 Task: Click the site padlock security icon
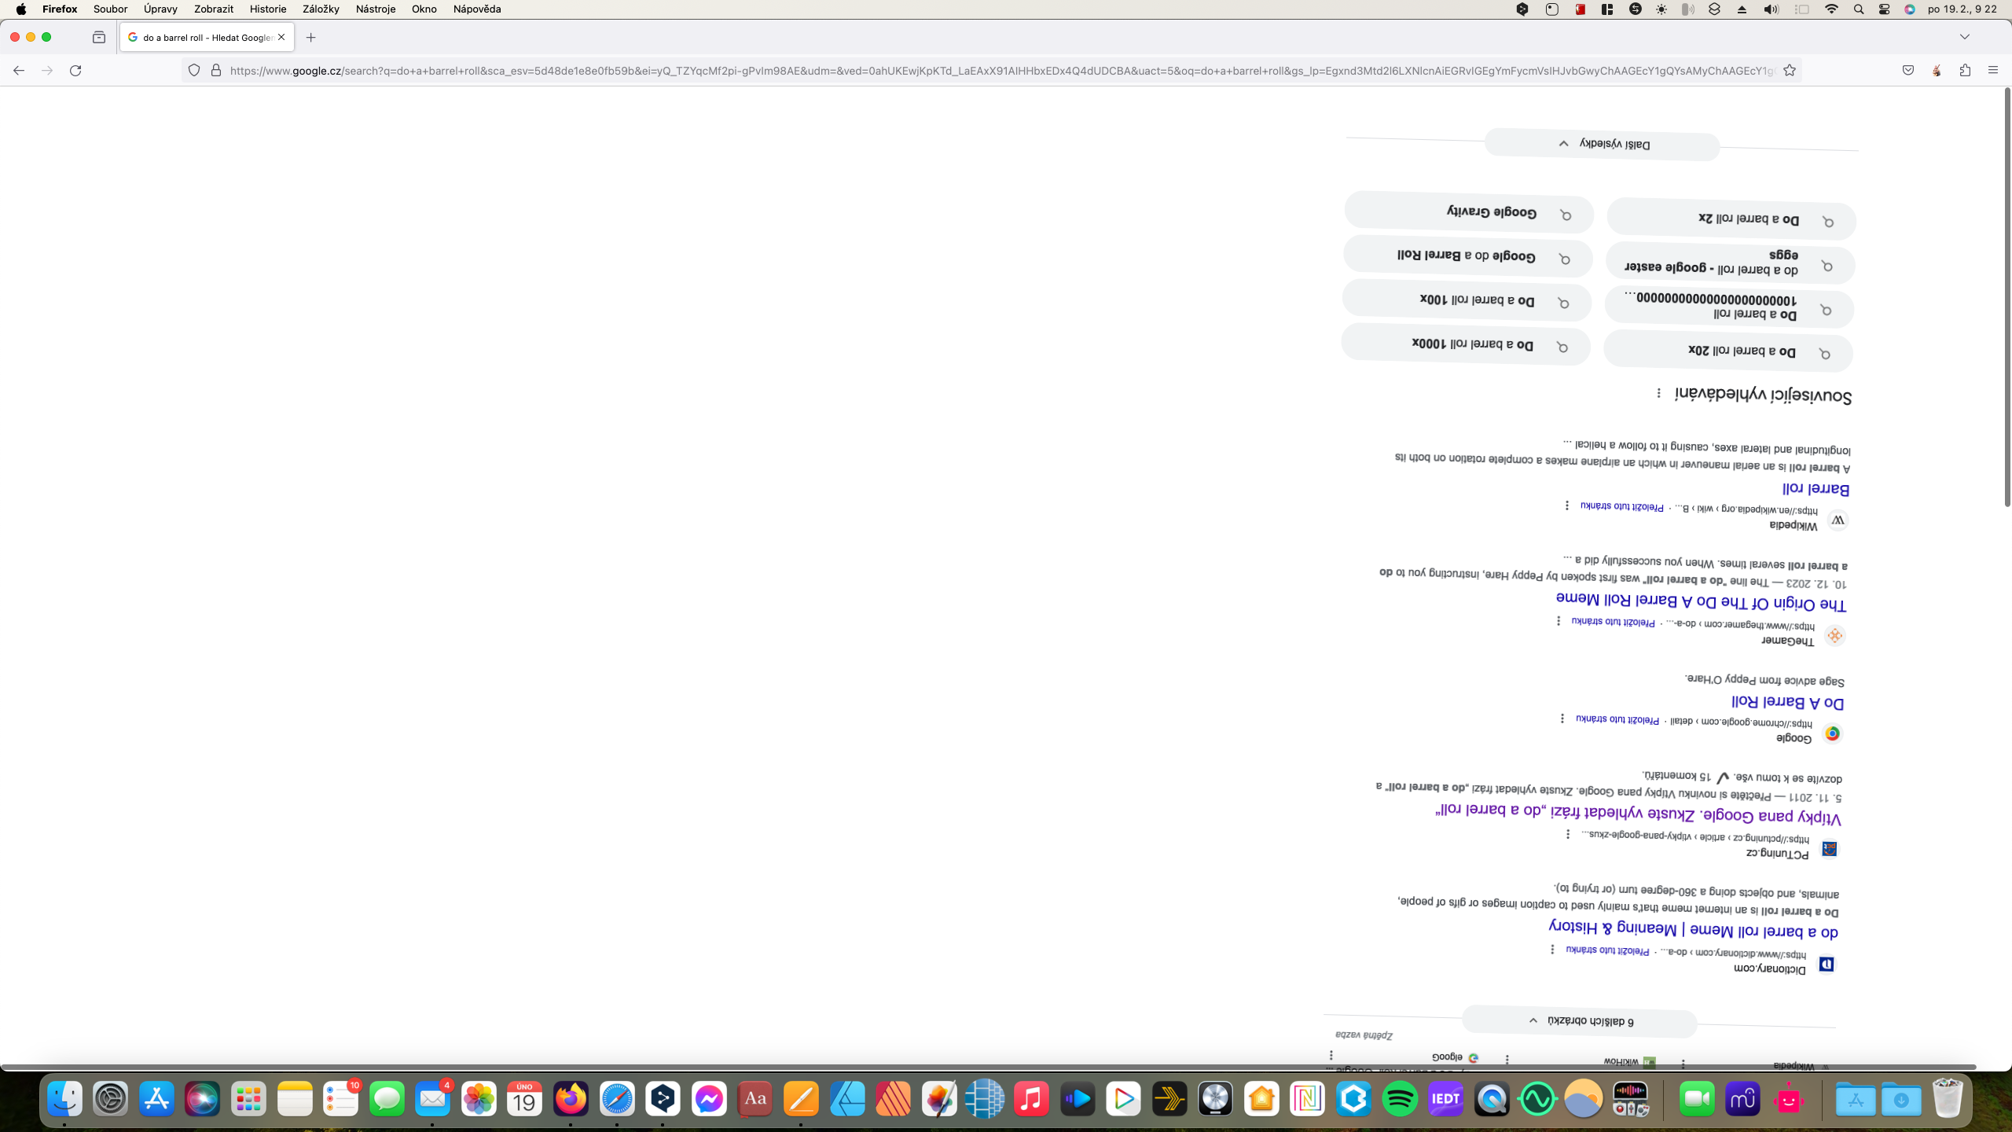click(216, 71)
